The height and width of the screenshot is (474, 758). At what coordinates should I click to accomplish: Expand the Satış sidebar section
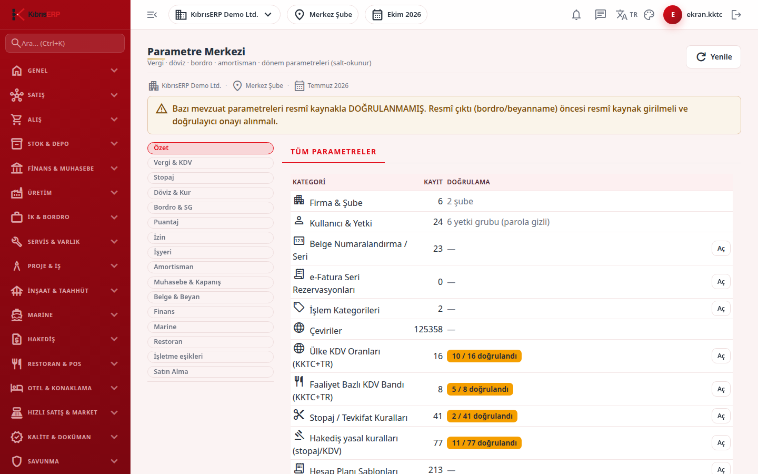click(65, 95)
